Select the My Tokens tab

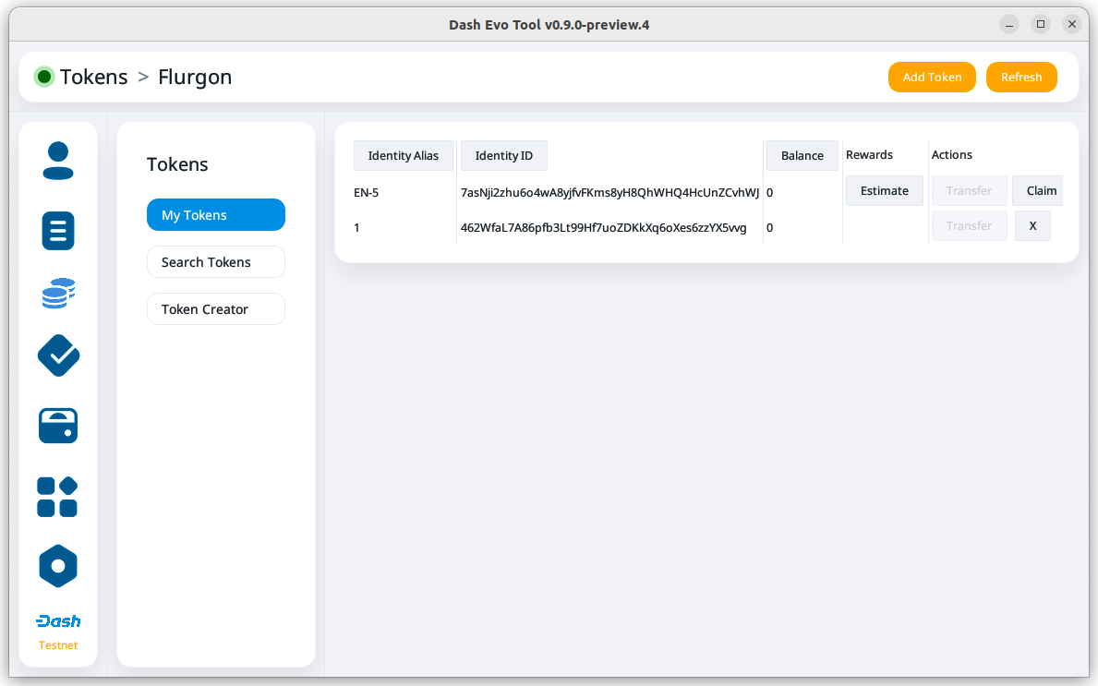pyautogui.click(x=215, y=215)
